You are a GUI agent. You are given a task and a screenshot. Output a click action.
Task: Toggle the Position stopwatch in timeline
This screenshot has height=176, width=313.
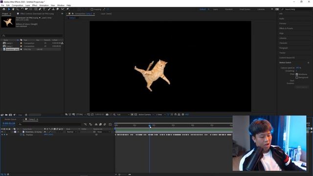click(x=21, y=135)
